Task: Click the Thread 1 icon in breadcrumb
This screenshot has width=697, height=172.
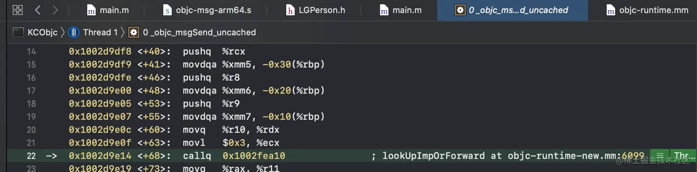Action: [x=74, y=32]
